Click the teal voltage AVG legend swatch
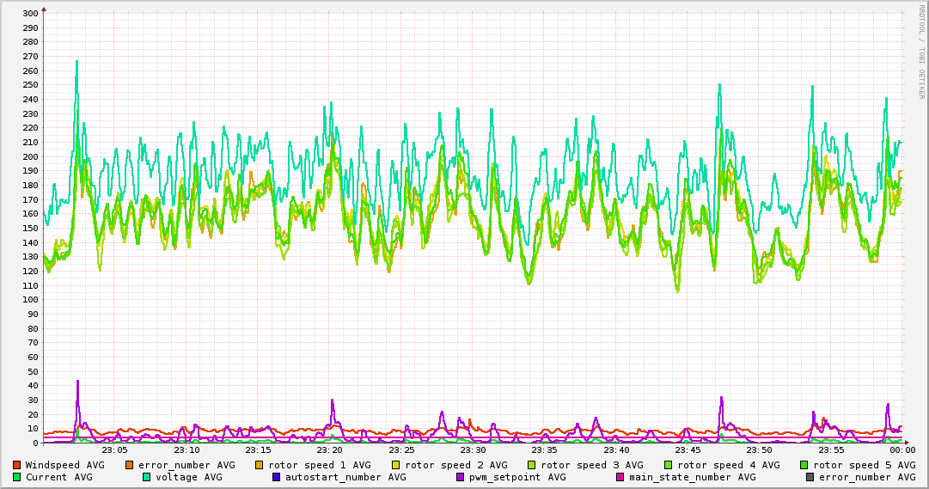Screen dimensions: 929x489 (147, 477)
